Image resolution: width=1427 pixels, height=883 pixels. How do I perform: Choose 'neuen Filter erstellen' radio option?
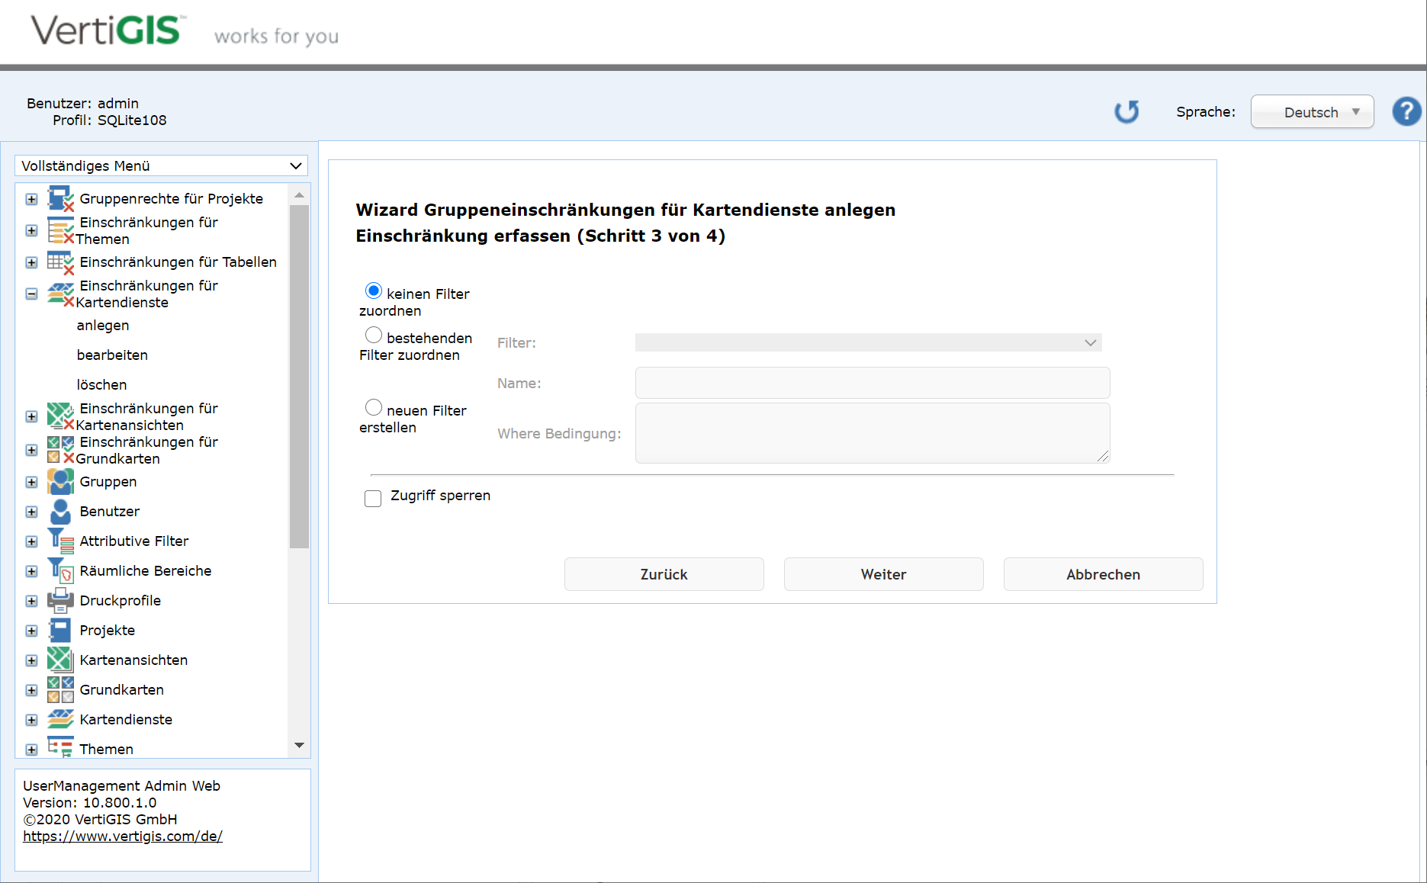(x=374, y=408)
